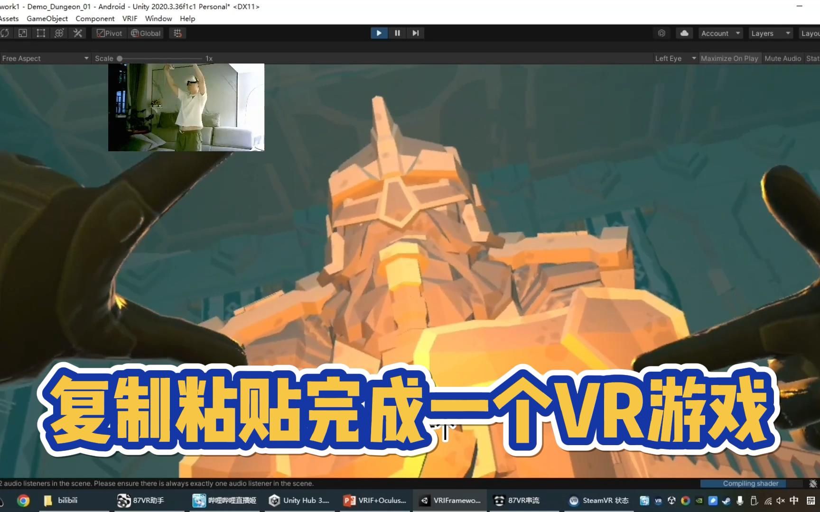Open the Account dropdown button
Image resolution: width=820 pixels, height=512 pixels.
[719, 33]
